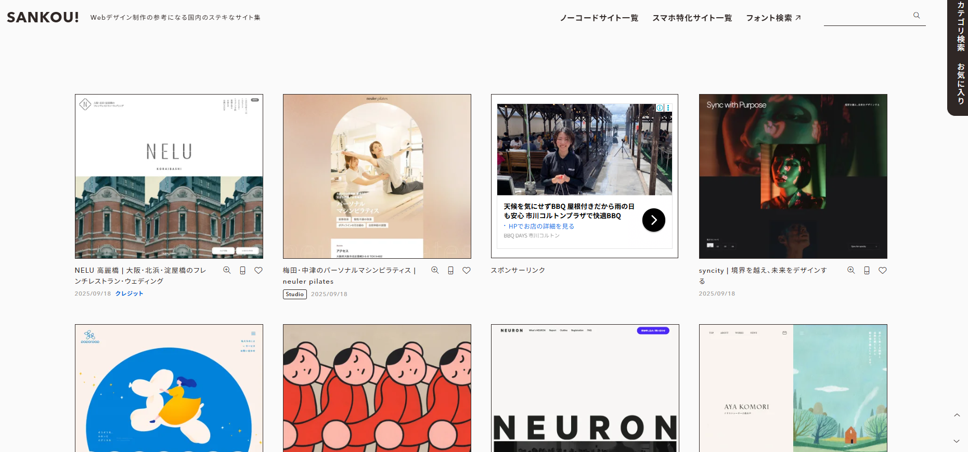This screenshot has height=452, width=968.
Task: Open ノーコードサイト一覧 menu item
Action: [599, 18]
